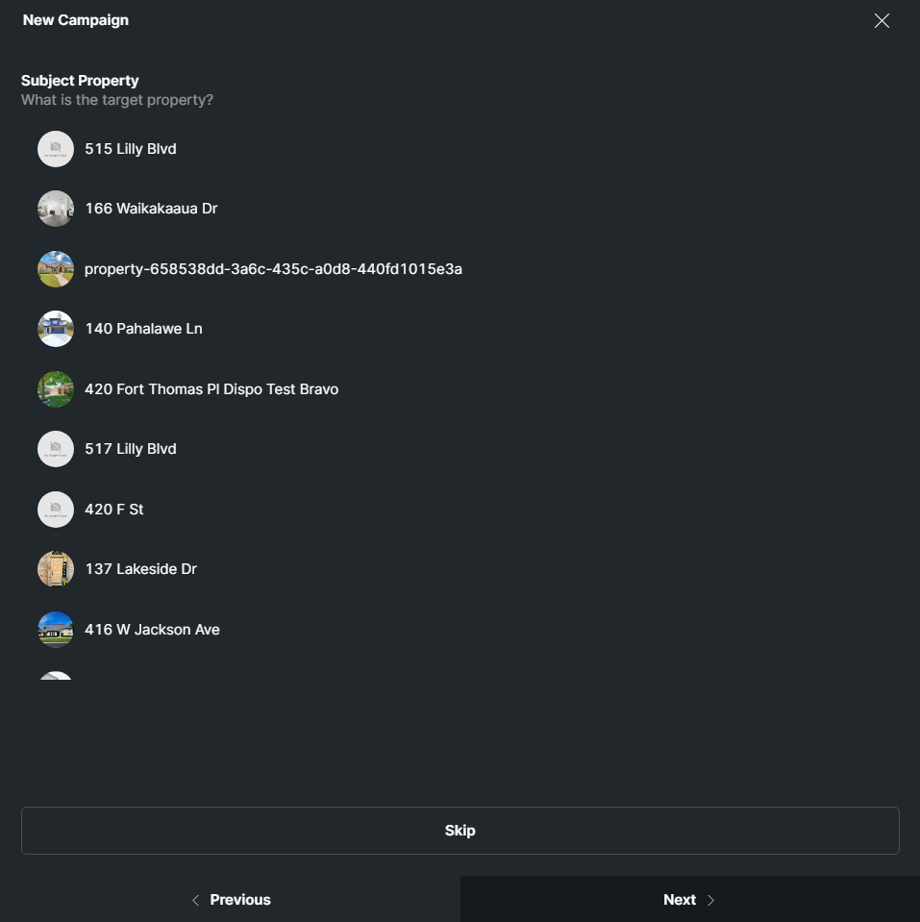Select the 166 Waikakaaua Dr thumbnail
This screenshot has height=922, width=920.
pyautogui.click(x=56, y=209)
